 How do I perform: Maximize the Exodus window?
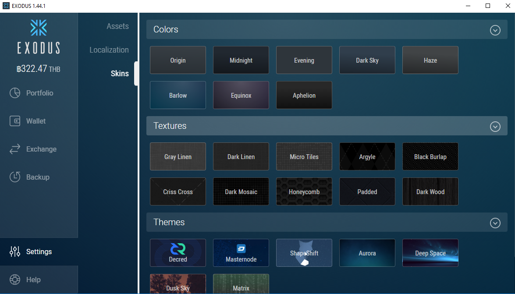(488, 6)
